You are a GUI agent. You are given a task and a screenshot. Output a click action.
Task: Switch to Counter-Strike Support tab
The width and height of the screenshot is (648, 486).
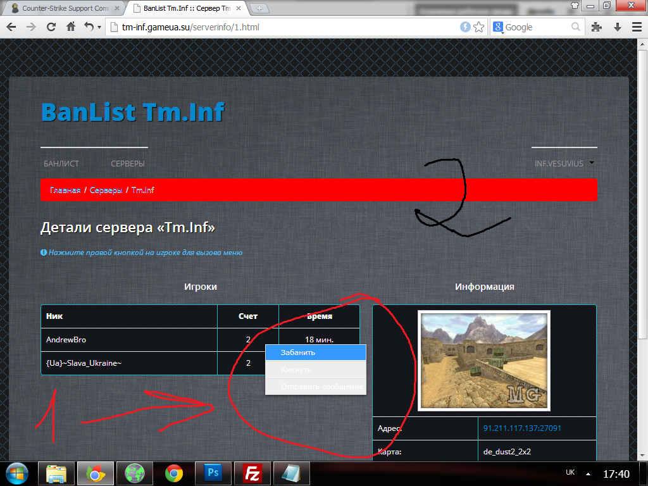(x=65, y=8)
